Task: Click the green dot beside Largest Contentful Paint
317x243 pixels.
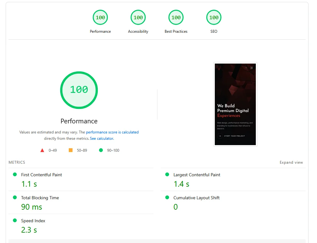Action: (167, 174)
